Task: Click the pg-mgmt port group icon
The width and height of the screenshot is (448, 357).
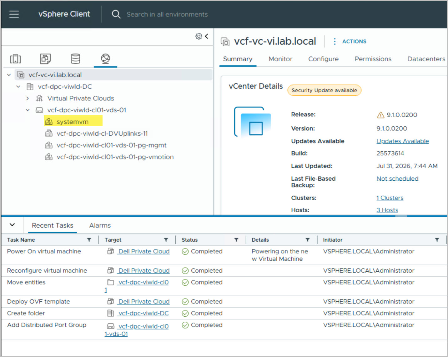Action: click(49, 145)
